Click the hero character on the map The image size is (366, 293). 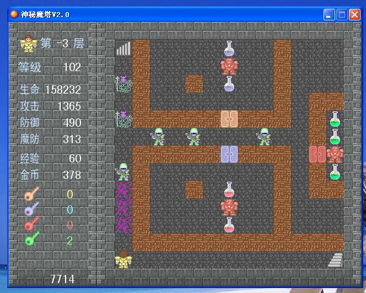pyautogui.click(x=123, y=259)
